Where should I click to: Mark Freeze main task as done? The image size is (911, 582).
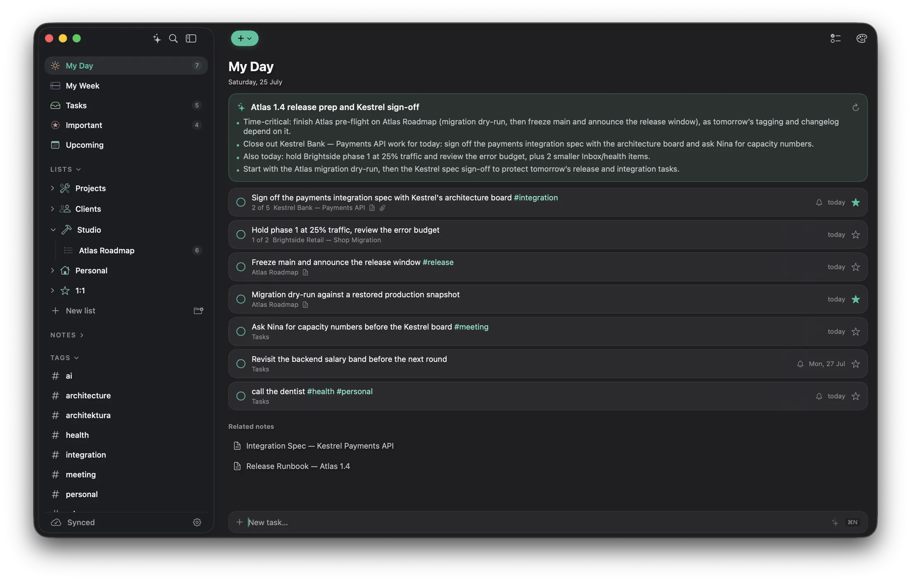[x=241, y=267]
